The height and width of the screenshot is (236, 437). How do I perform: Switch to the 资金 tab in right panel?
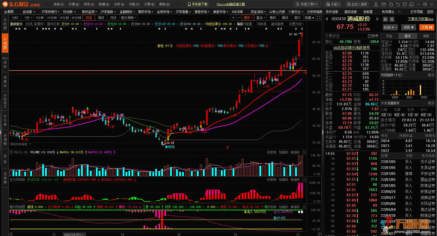389,36
